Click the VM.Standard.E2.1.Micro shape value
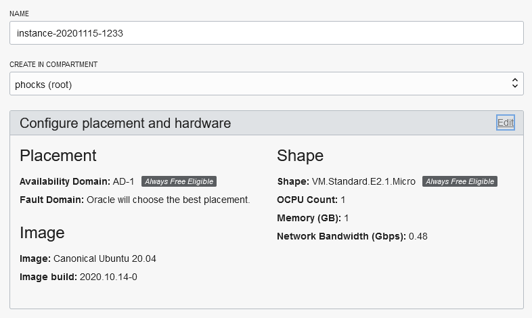This screenshot has height=318, width=532. 363,181
